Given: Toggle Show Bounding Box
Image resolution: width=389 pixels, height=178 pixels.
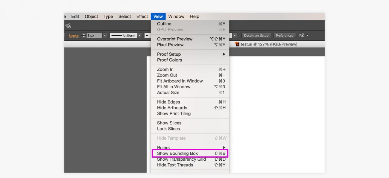Looking at the screenshot, I should pyautogui.click(x=190, y=153).
